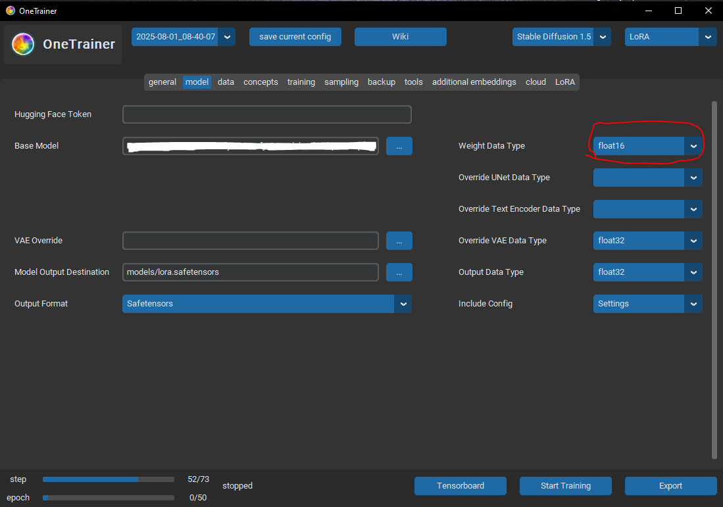
Task: Click the OneTrainer logo icon
Action: point(22,44)
